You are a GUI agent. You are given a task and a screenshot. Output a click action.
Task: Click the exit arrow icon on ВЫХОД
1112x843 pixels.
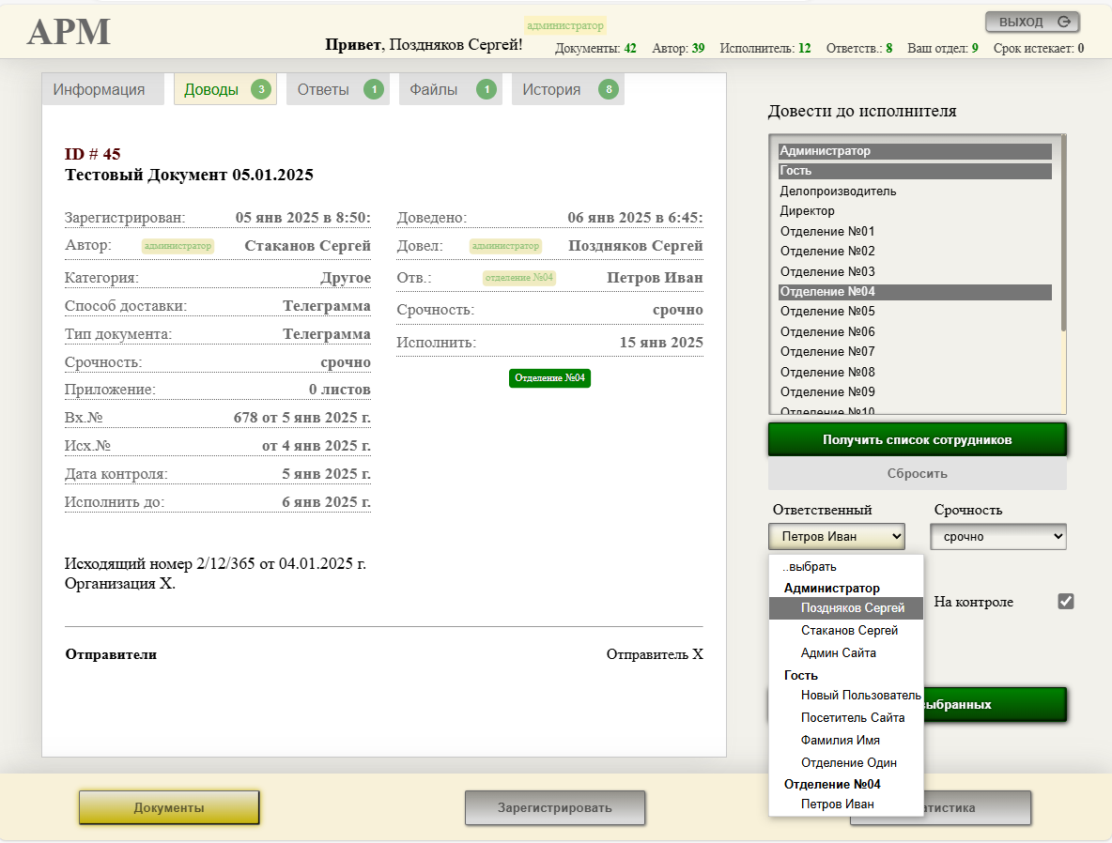click(1064, 22)
